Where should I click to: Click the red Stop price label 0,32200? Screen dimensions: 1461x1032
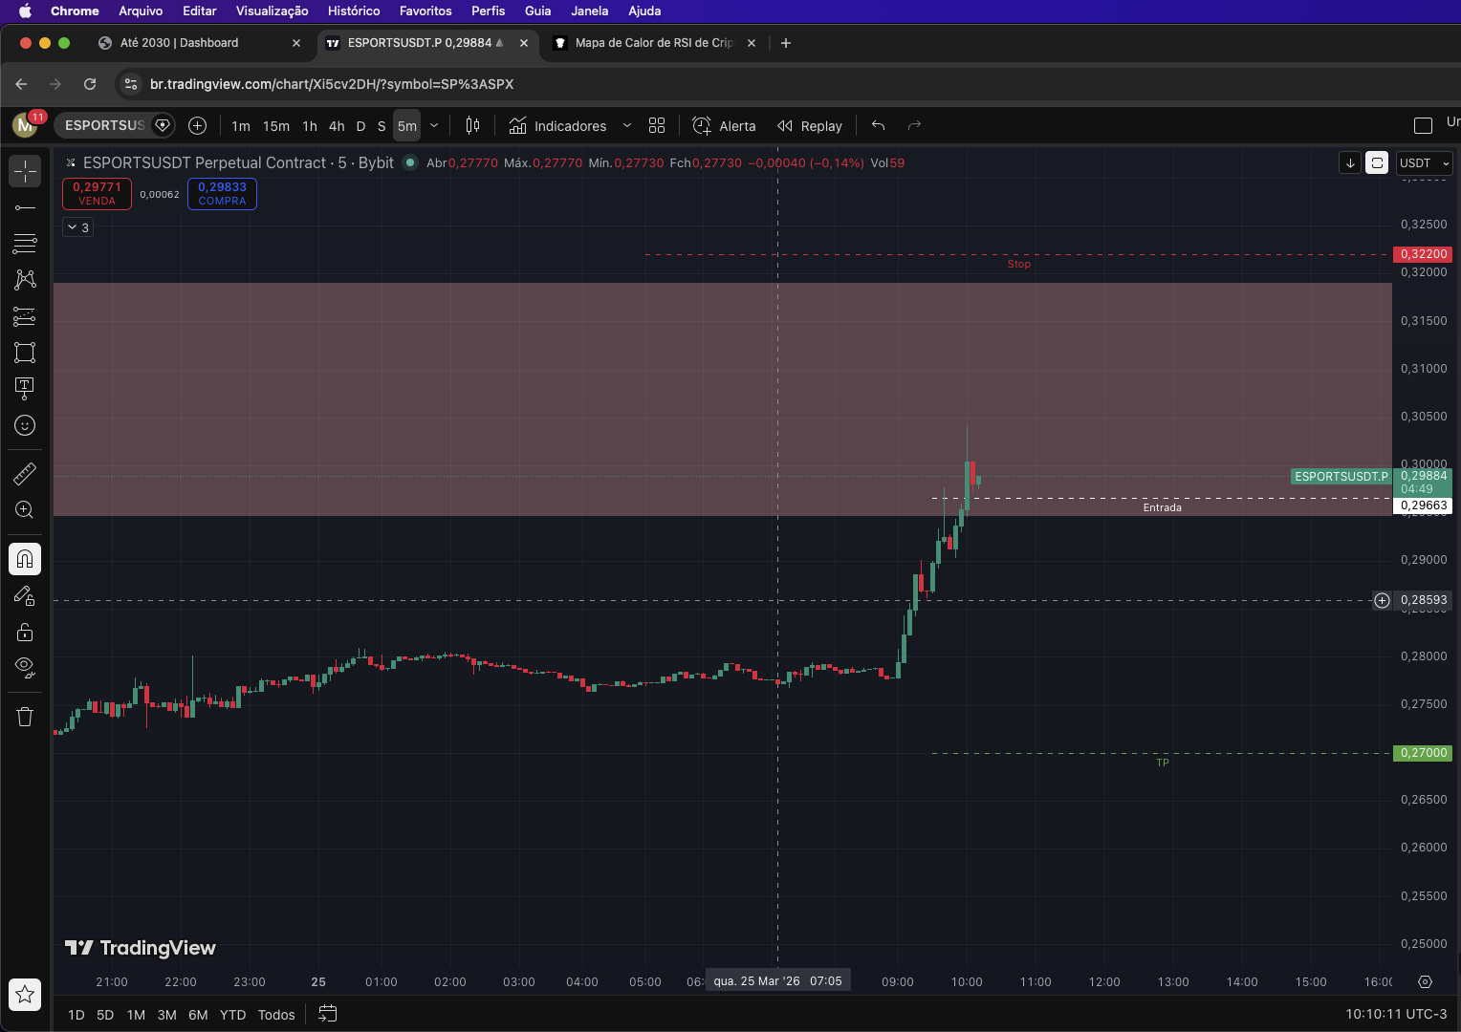coord(1423,254)
